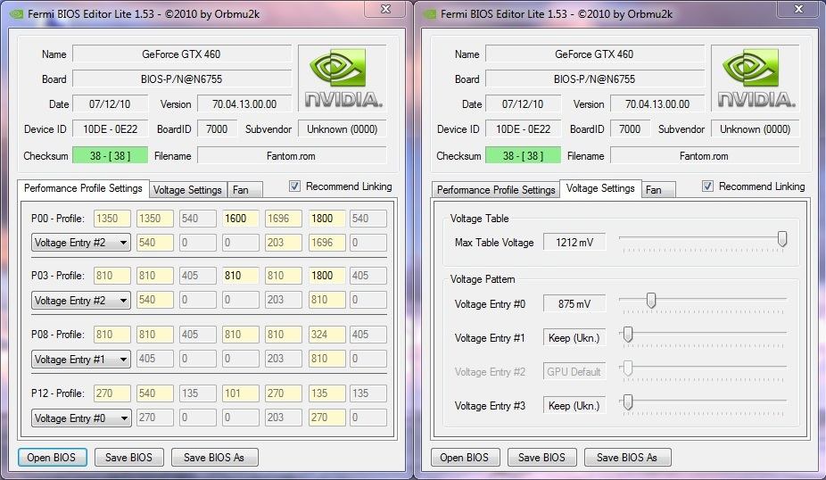Click Board BIOS-P/N@N6755 field in left window
Viewport: 826px width, 480px height.
coord(182,79)
